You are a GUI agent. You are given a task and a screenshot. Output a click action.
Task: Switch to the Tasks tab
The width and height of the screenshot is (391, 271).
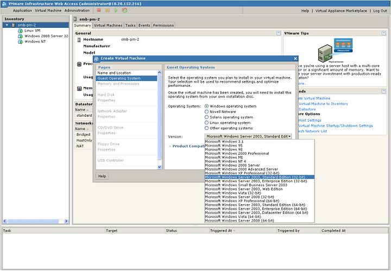130,26
